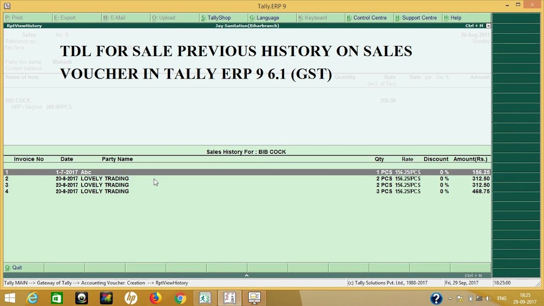Image resolution: width=544 pixels, height=306 pixels.
Task: Select invoice 1 row for Abc
Action: tap(247, 172)
